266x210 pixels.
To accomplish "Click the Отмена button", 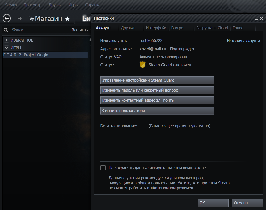I will [247, 203].
